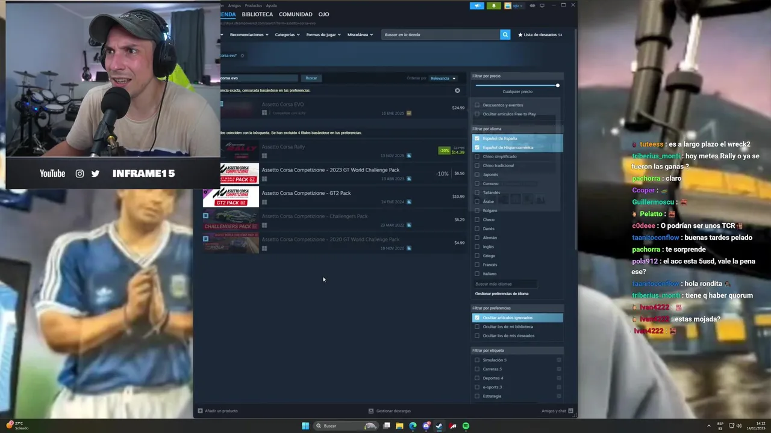Open the Amigos menu
The image size is (771, 433).
pyautogui.click(x=234, y=5)
